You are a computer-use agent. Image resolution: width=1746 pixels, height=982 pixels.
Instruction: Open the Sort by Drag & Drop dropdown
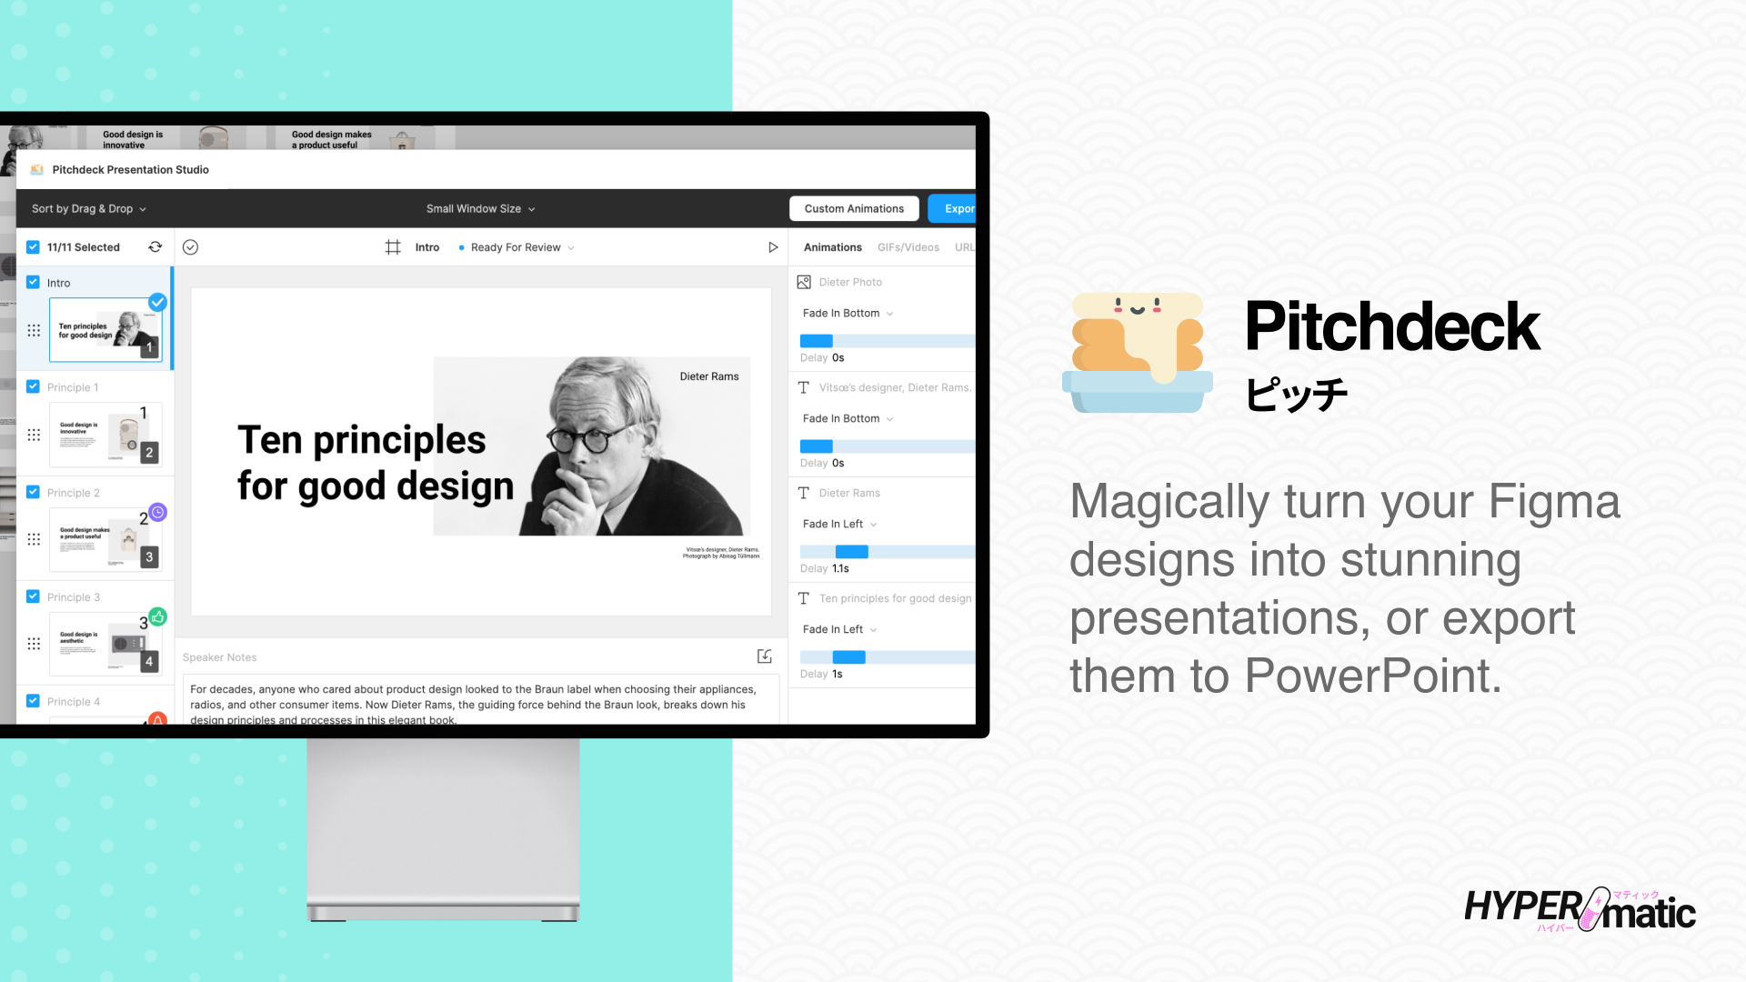tap(89, 208)
